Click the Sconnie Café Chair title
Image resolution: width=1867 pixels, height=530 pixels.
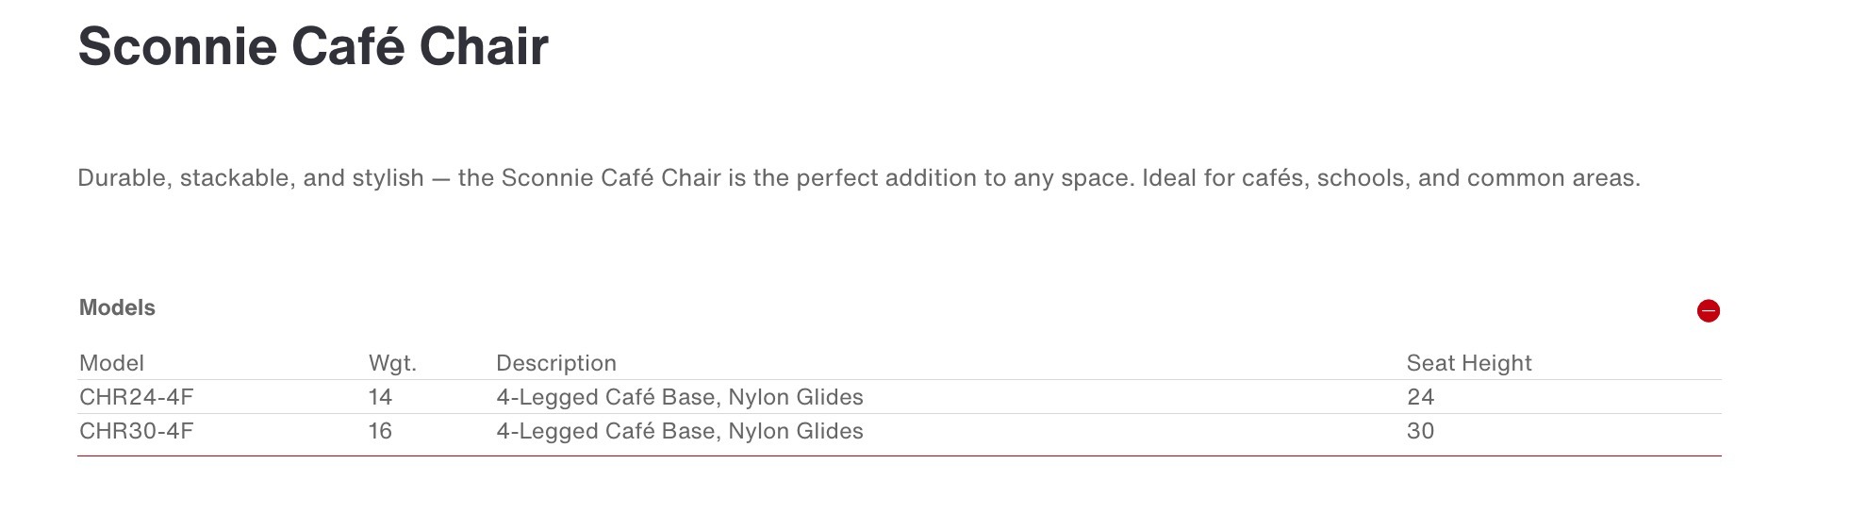pyautogui.click(x=313, y=45)
